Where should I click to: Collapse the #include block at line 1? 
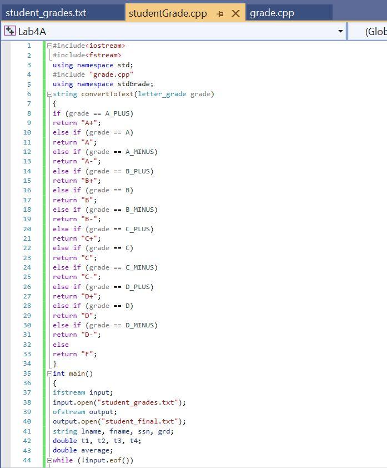point(49,46)
